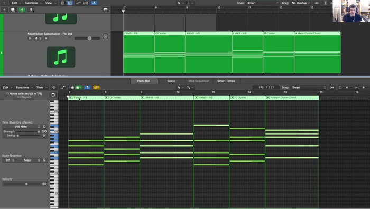Click the waveform zoom icon in tracks toolbar
The image size is (370, 209).
317,3
